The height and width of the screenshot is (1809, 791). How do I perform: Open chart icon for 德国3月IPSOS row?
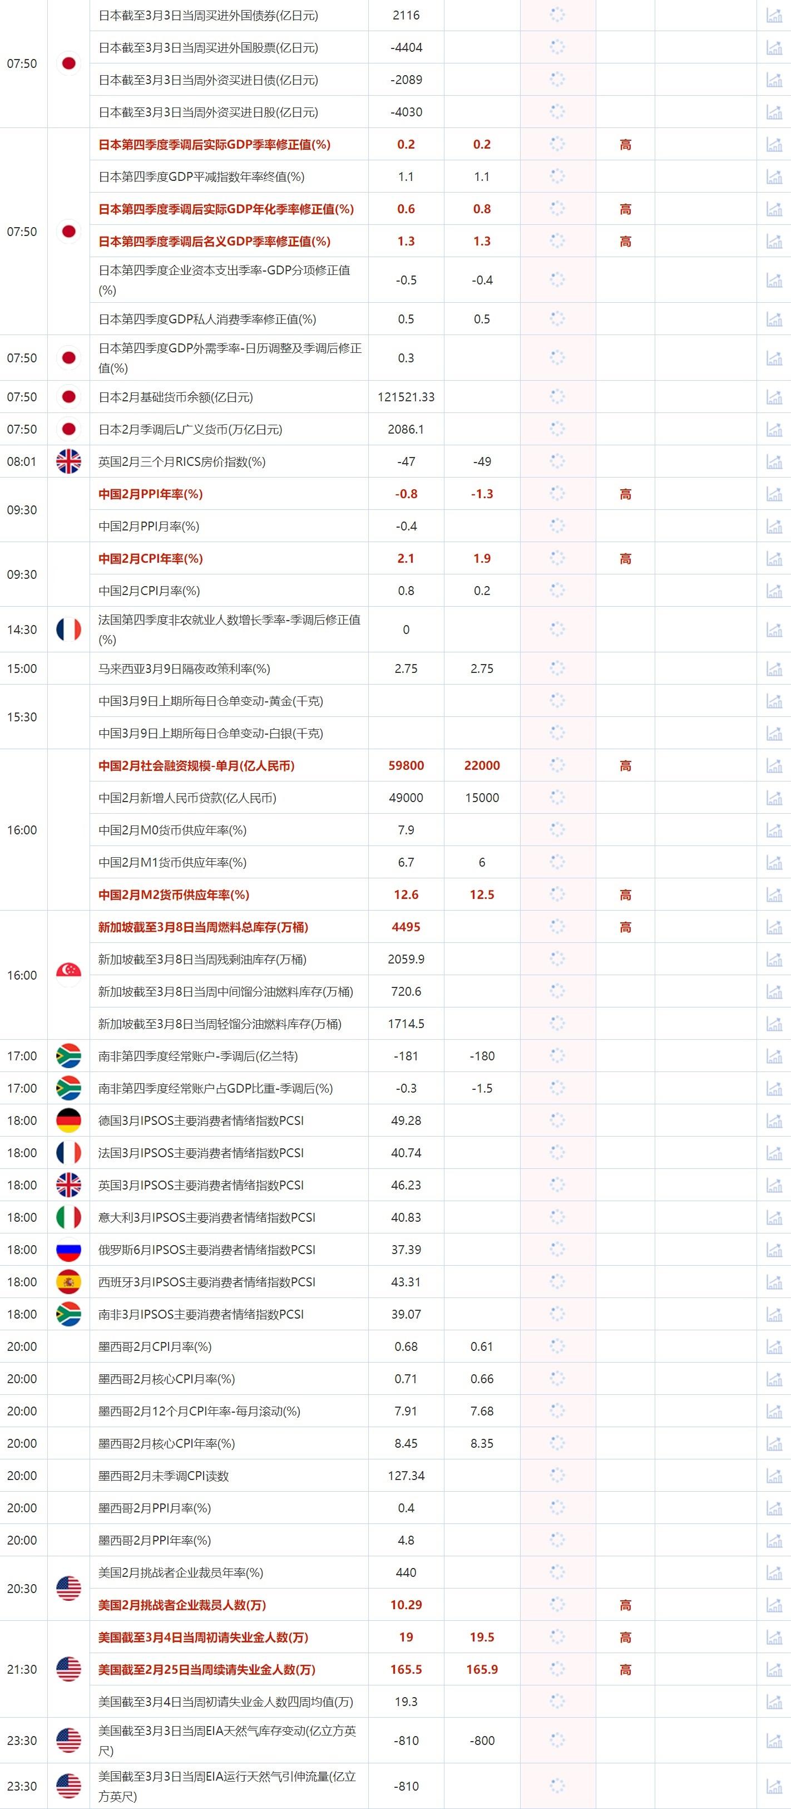click(774, 1122)
